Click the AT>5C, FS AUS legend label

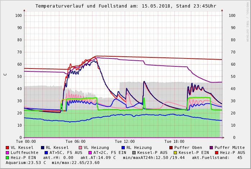pos(65,152)
